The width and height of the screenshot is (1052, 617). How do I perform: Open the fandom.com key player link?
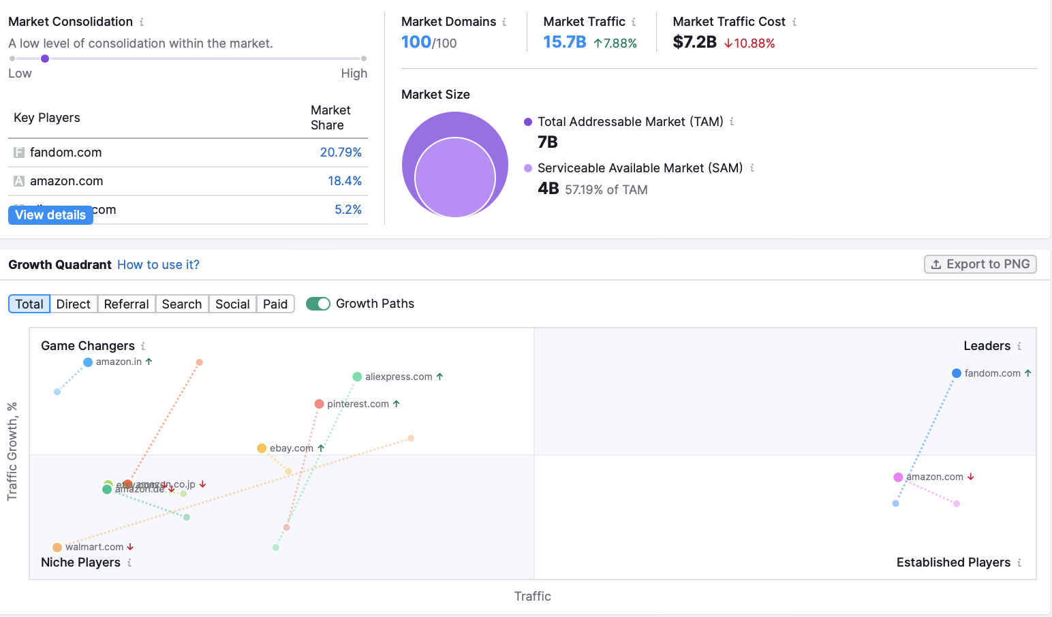66,153
